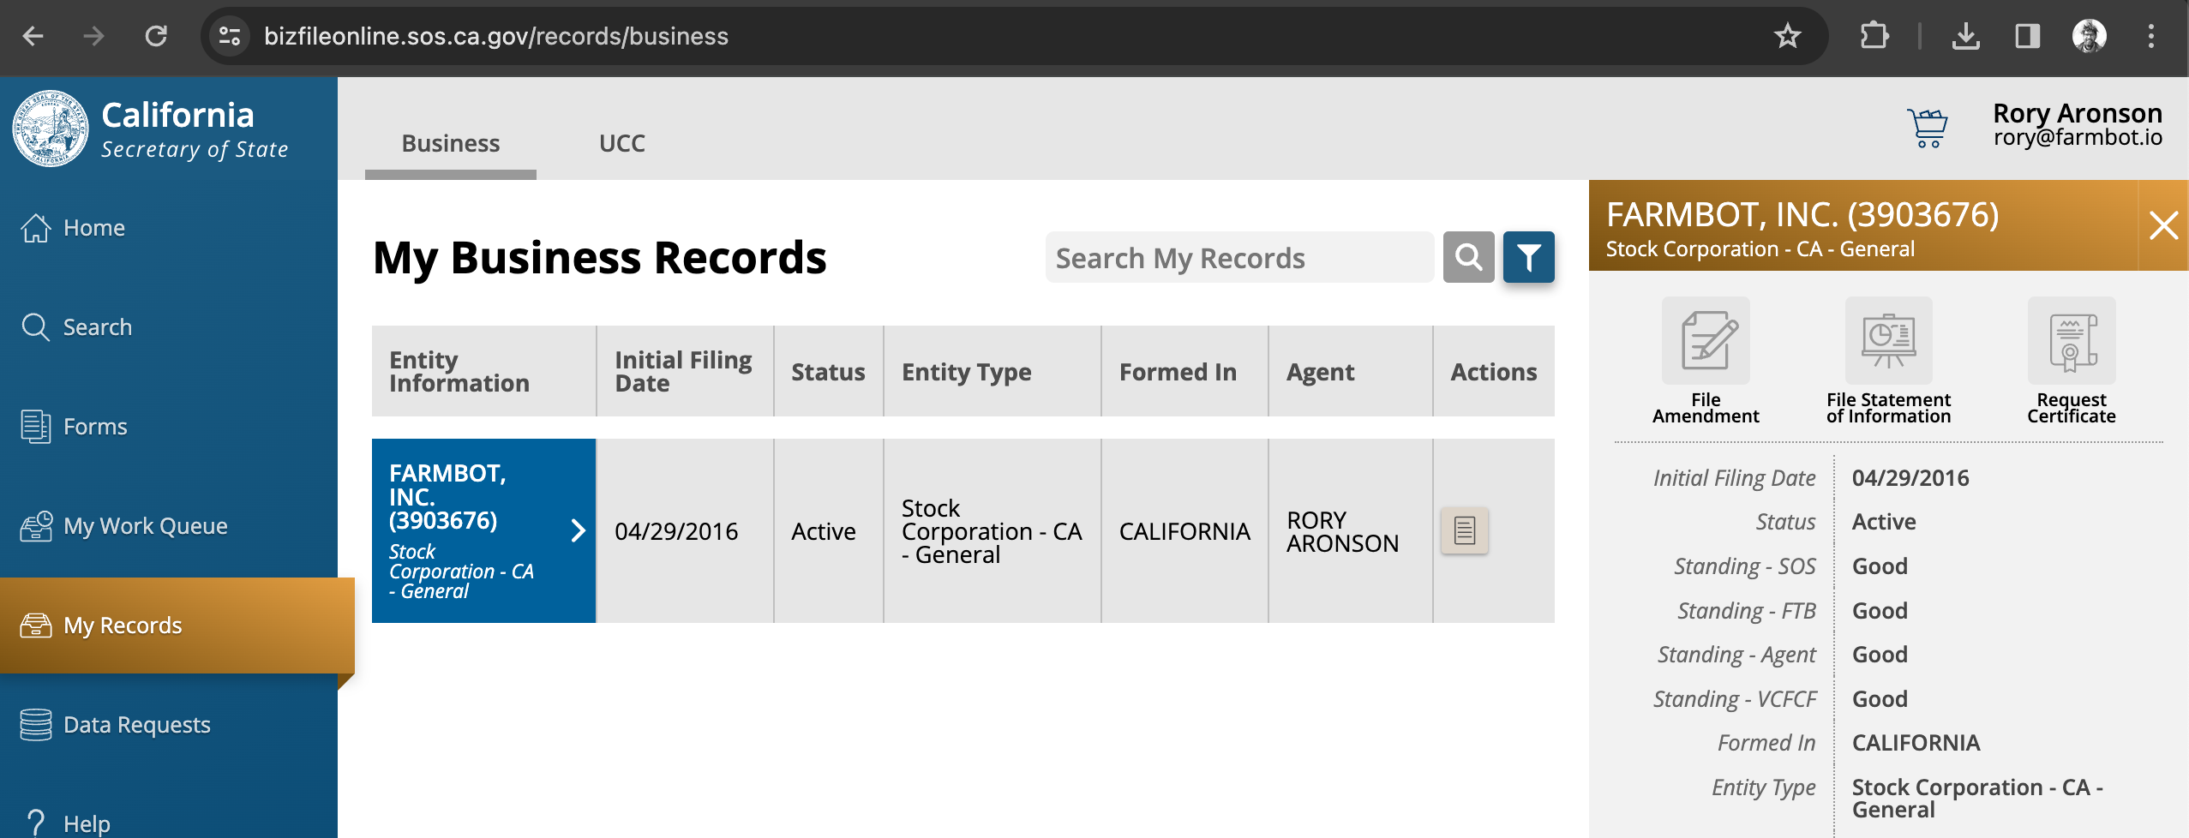Open File Statement of Information

point(1888,341)
